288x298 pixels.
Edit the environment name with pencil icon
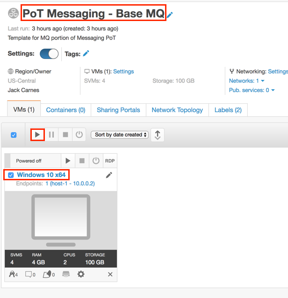tap(170, 14)
